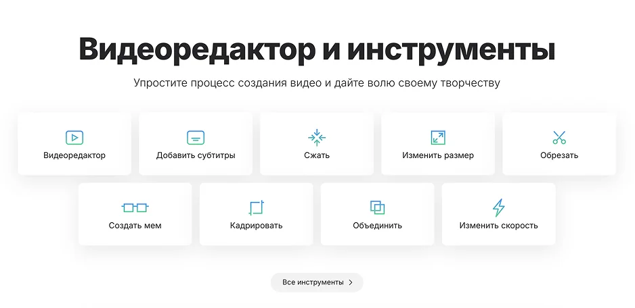This screenshot has width=635, height=308.
Task: Click the resize icon above Изменить размер
Action: [438, 138]
